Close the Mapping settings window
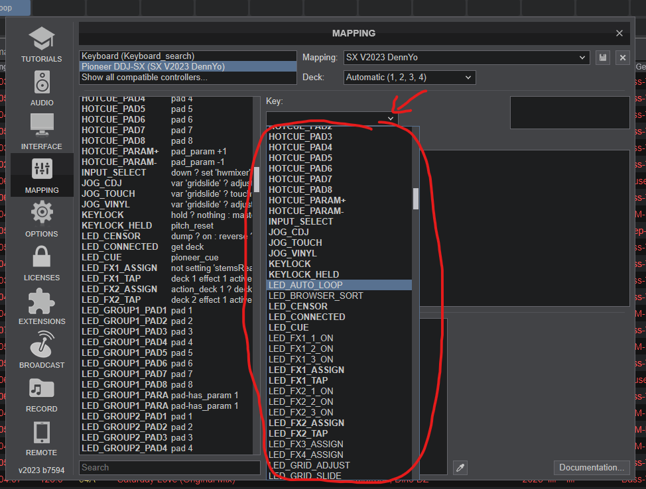Viewport: 646px width, 489px height. pyautogui.click(x=619, y=33)
